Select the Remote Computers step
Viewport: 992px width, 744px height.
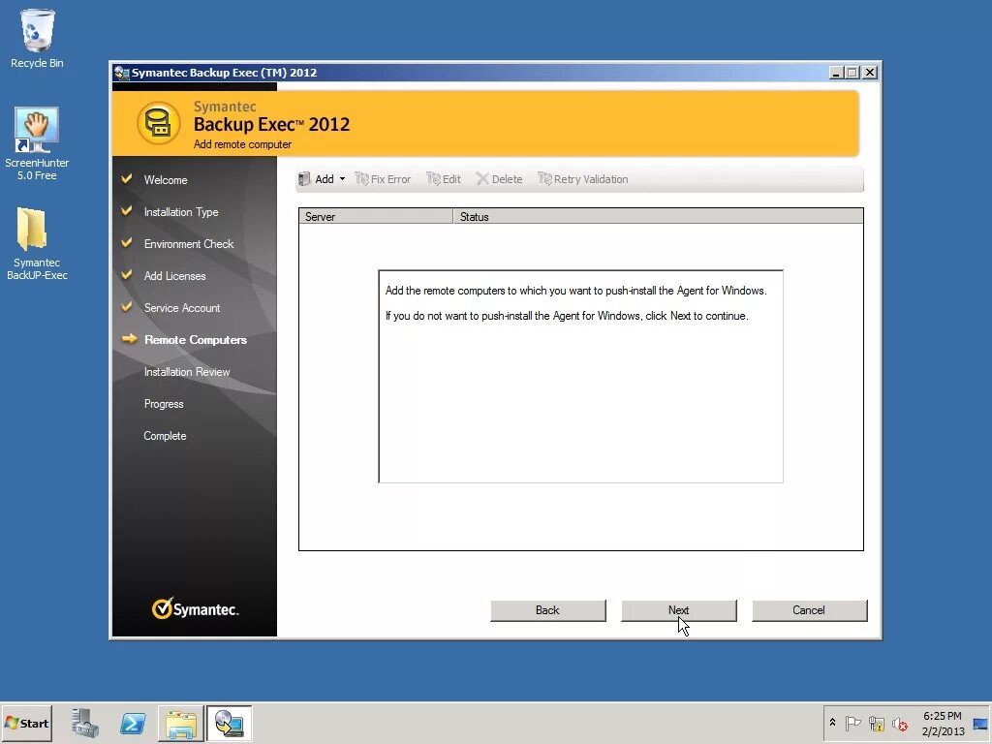[x=196, y=340]
